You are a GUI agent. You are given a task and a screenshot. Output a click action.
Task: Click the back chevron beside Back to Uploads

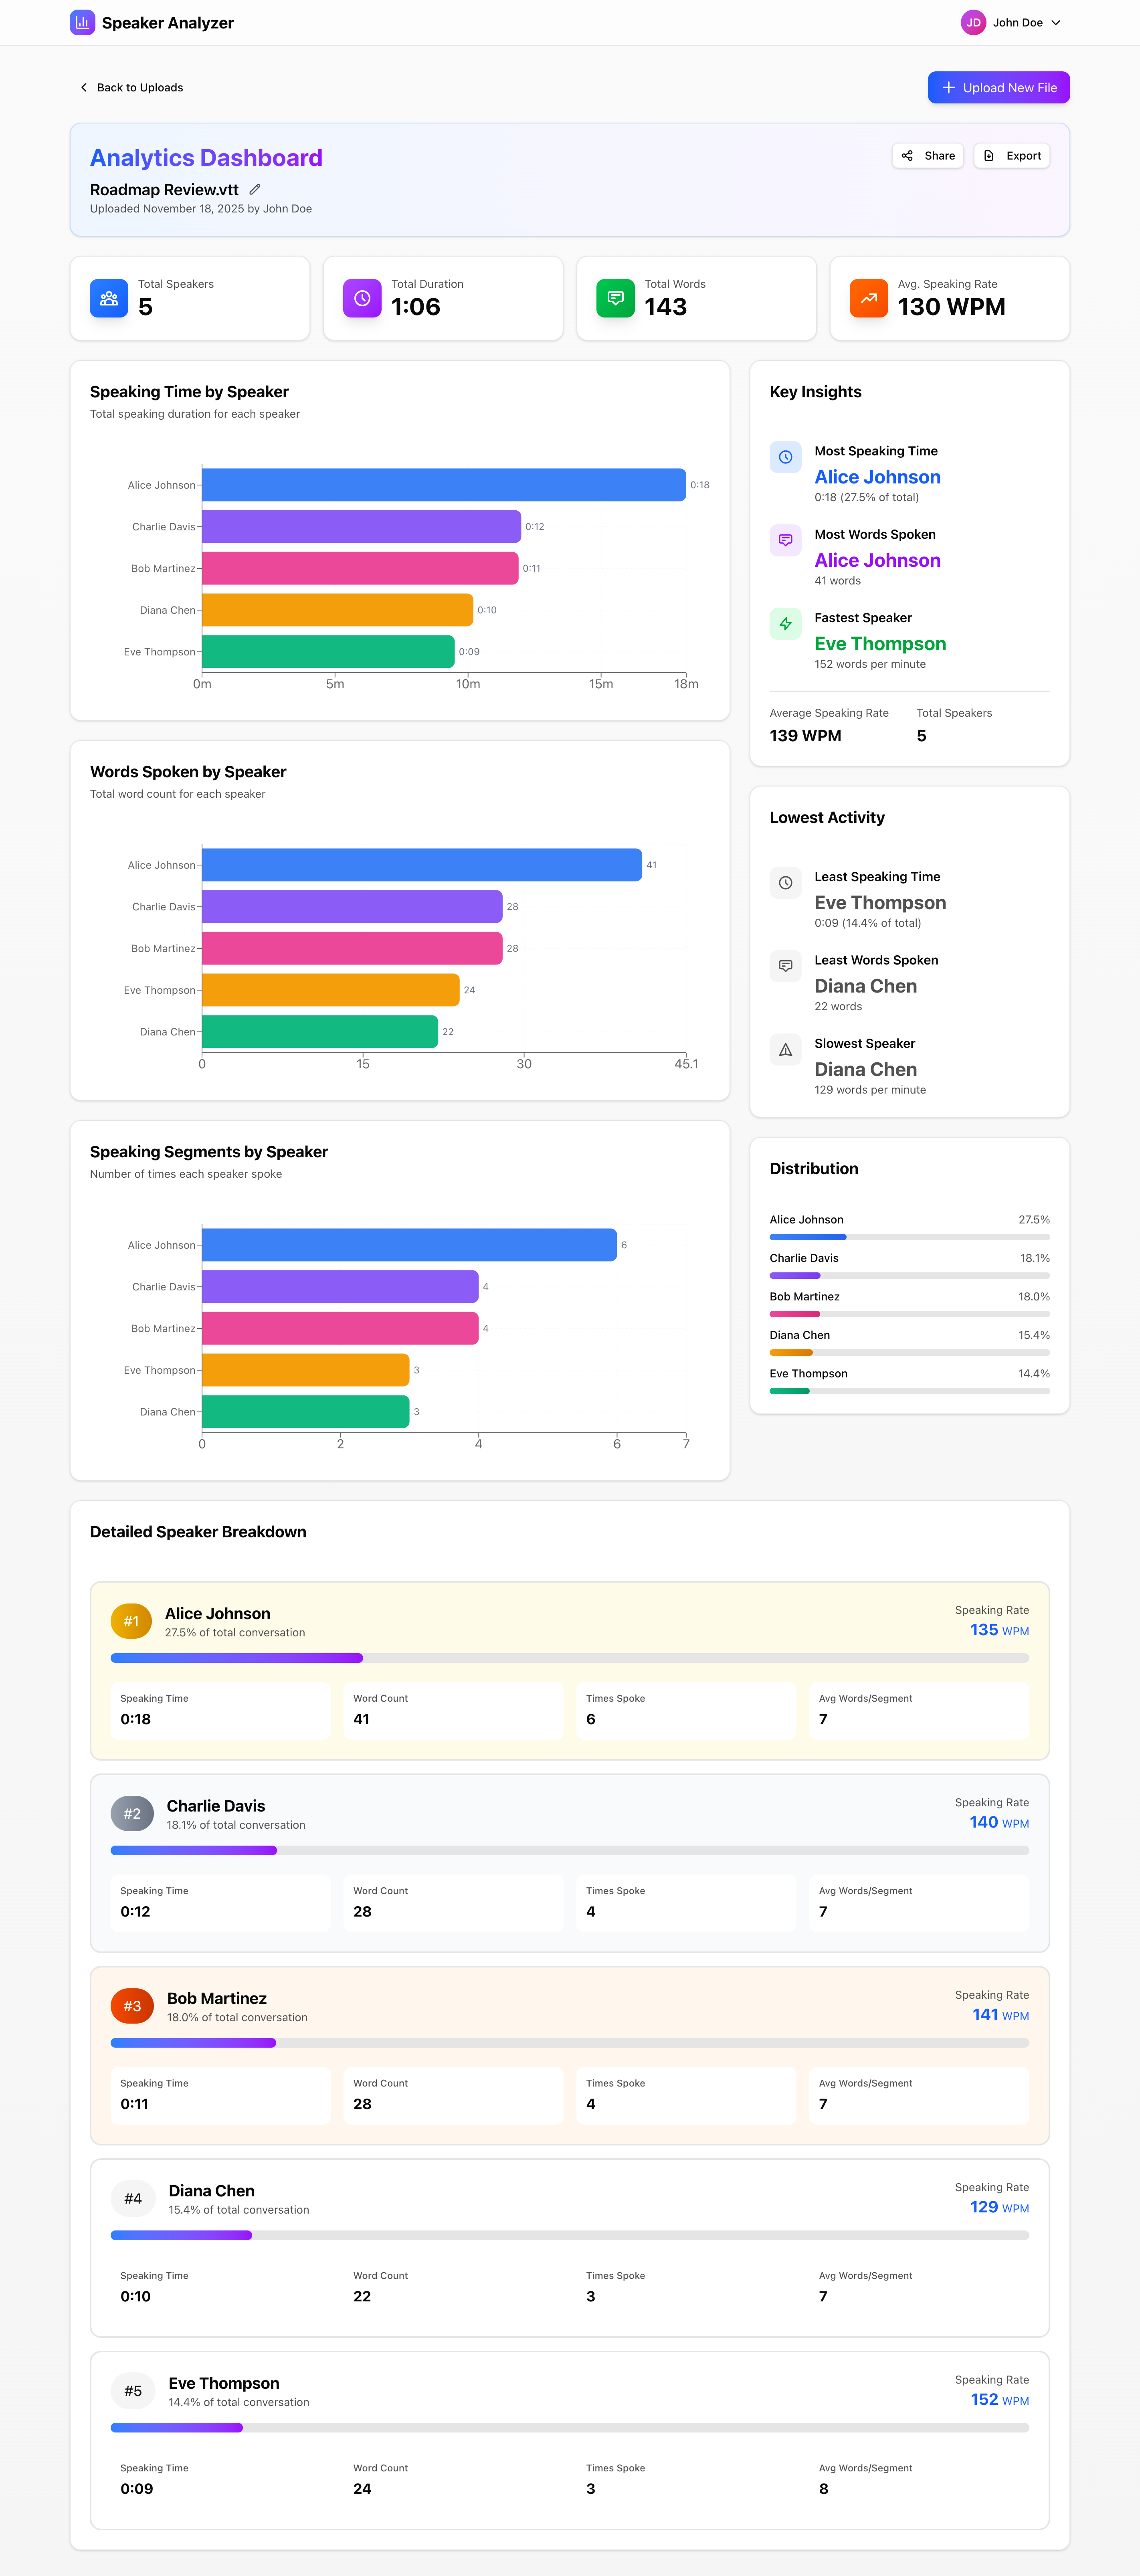click(84, 87)
